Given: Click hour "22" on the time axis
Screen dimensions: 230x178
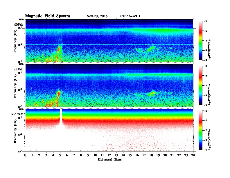Looking at the screenshot, I should [x=179, y=155].
